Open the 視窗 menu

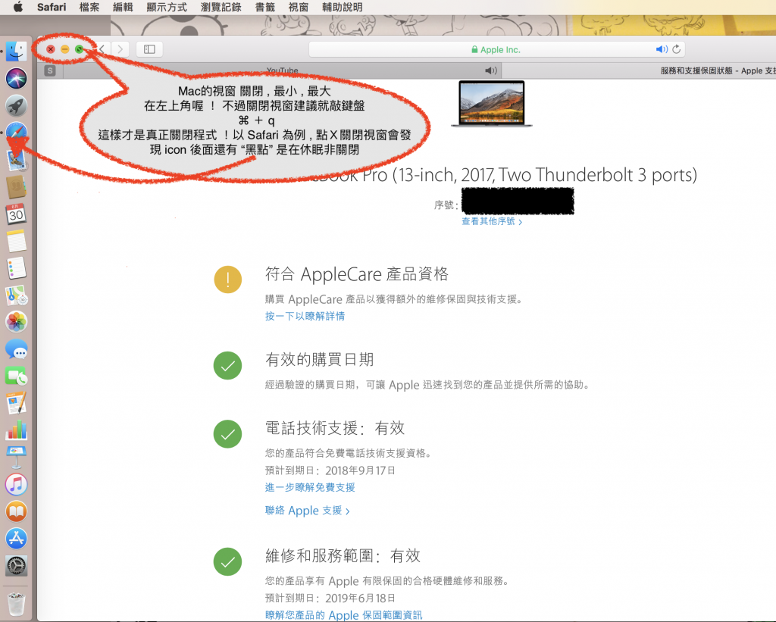point(299,7)
